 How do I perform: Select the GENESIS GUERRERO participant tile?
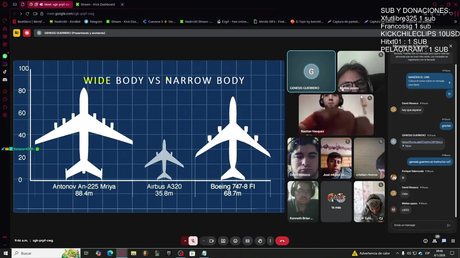311,71
